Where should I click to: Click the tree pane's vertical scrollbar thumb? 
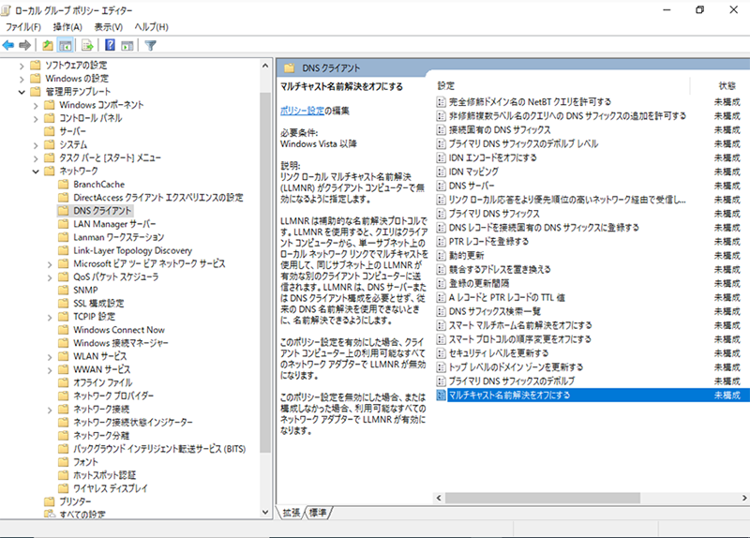(x=265, y=273)
